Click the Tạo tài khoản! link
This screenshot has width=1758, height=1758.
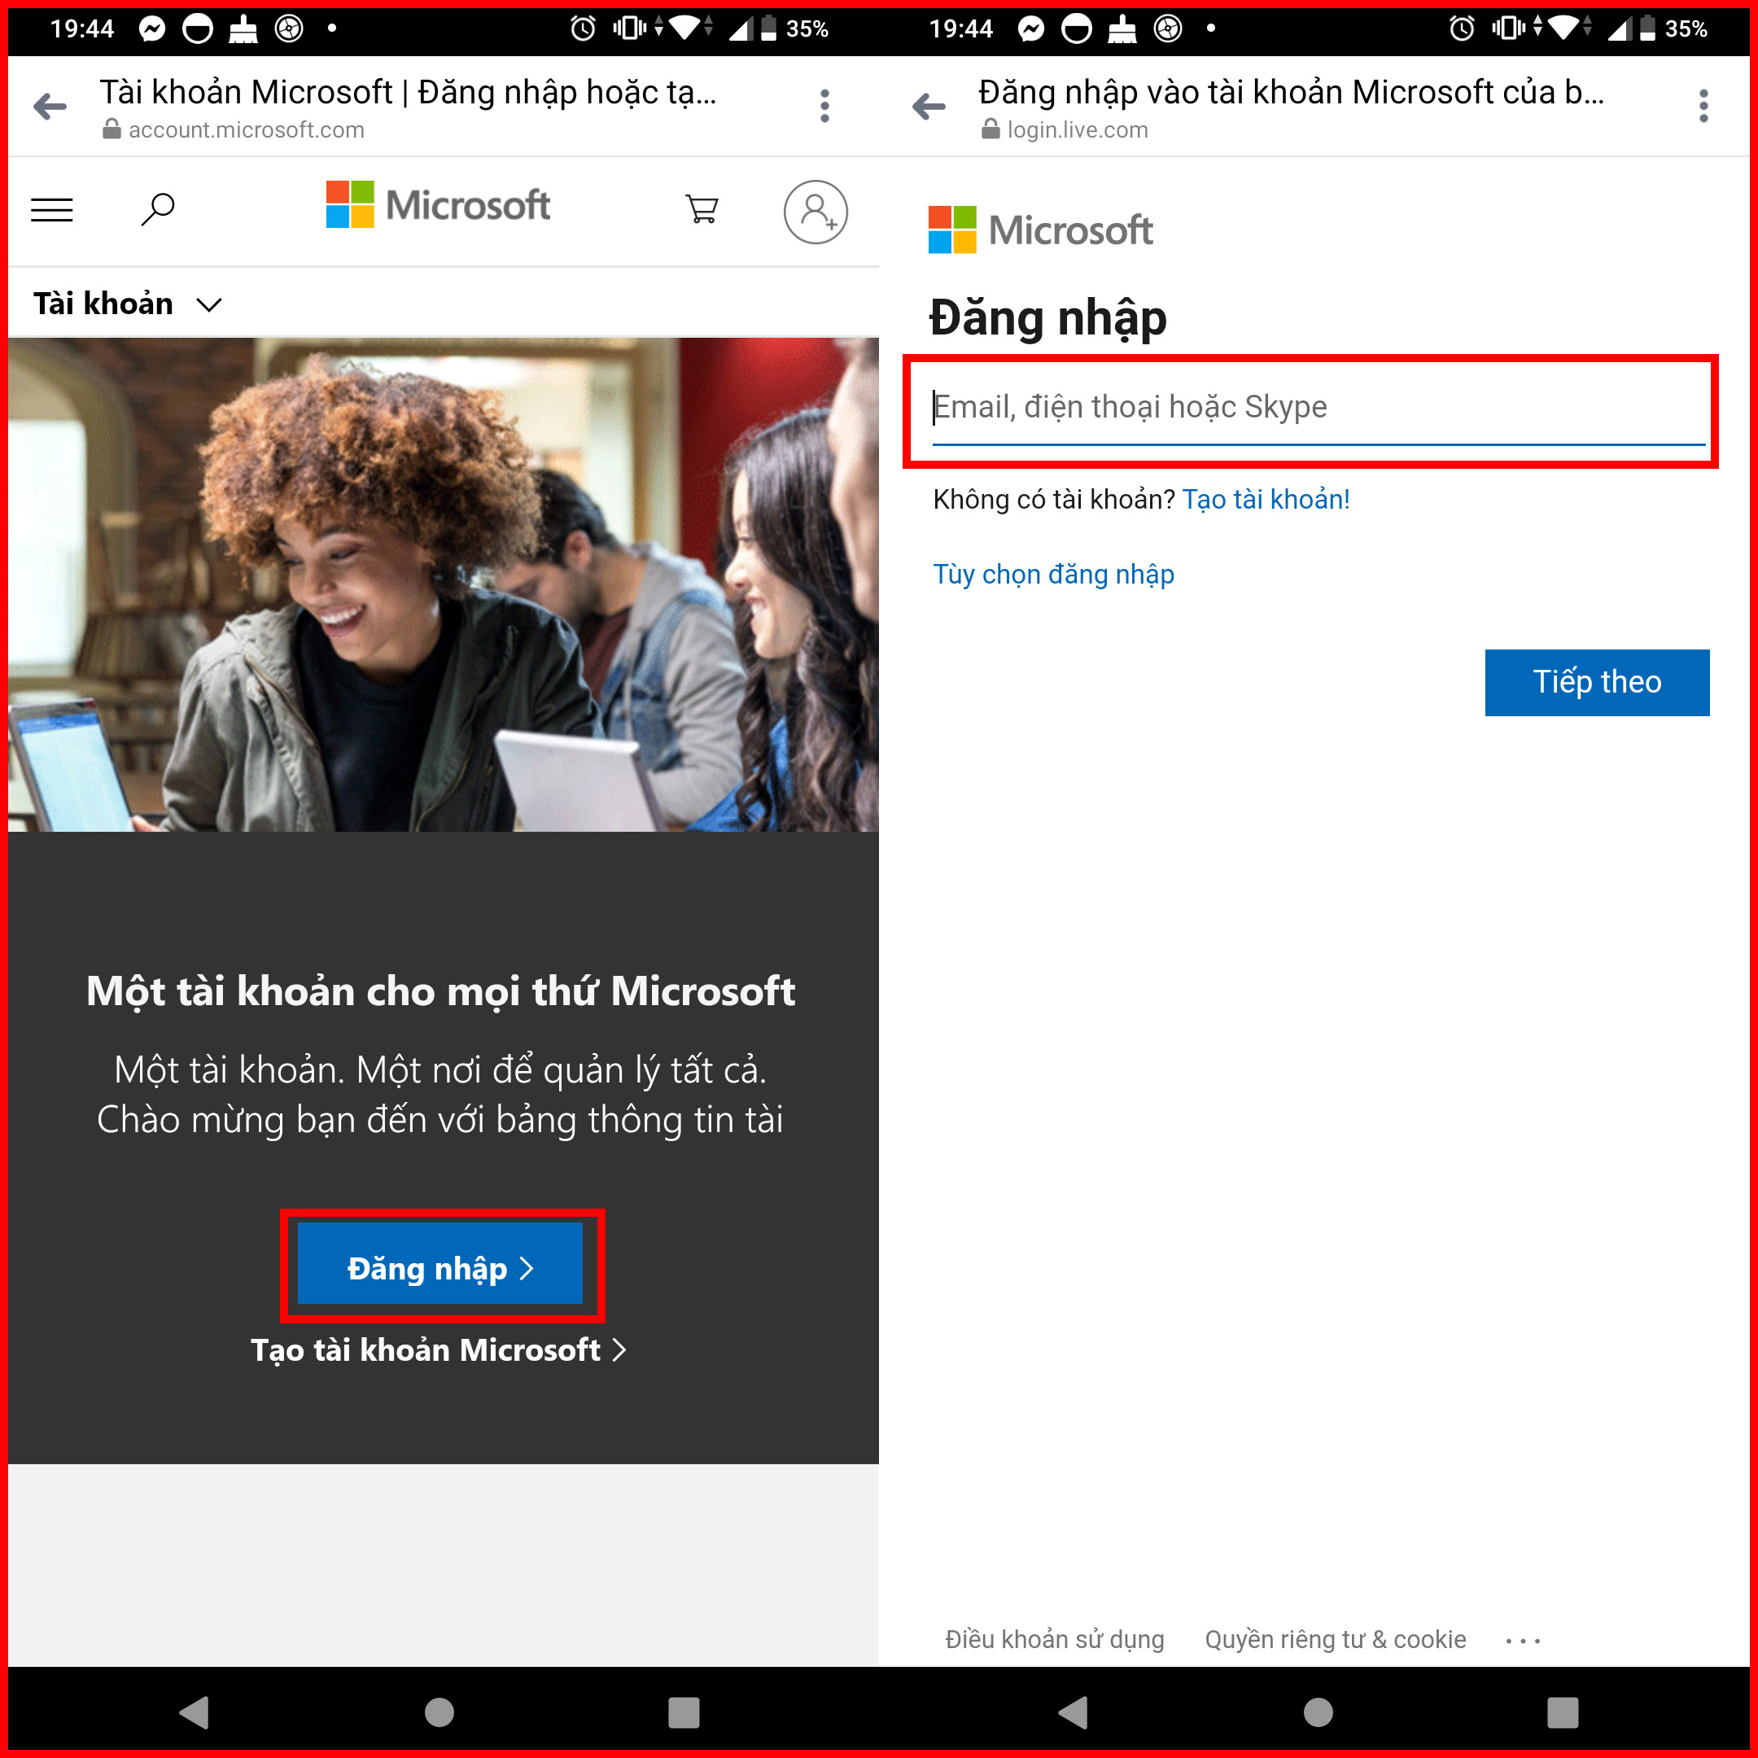tap(1266, 500)
